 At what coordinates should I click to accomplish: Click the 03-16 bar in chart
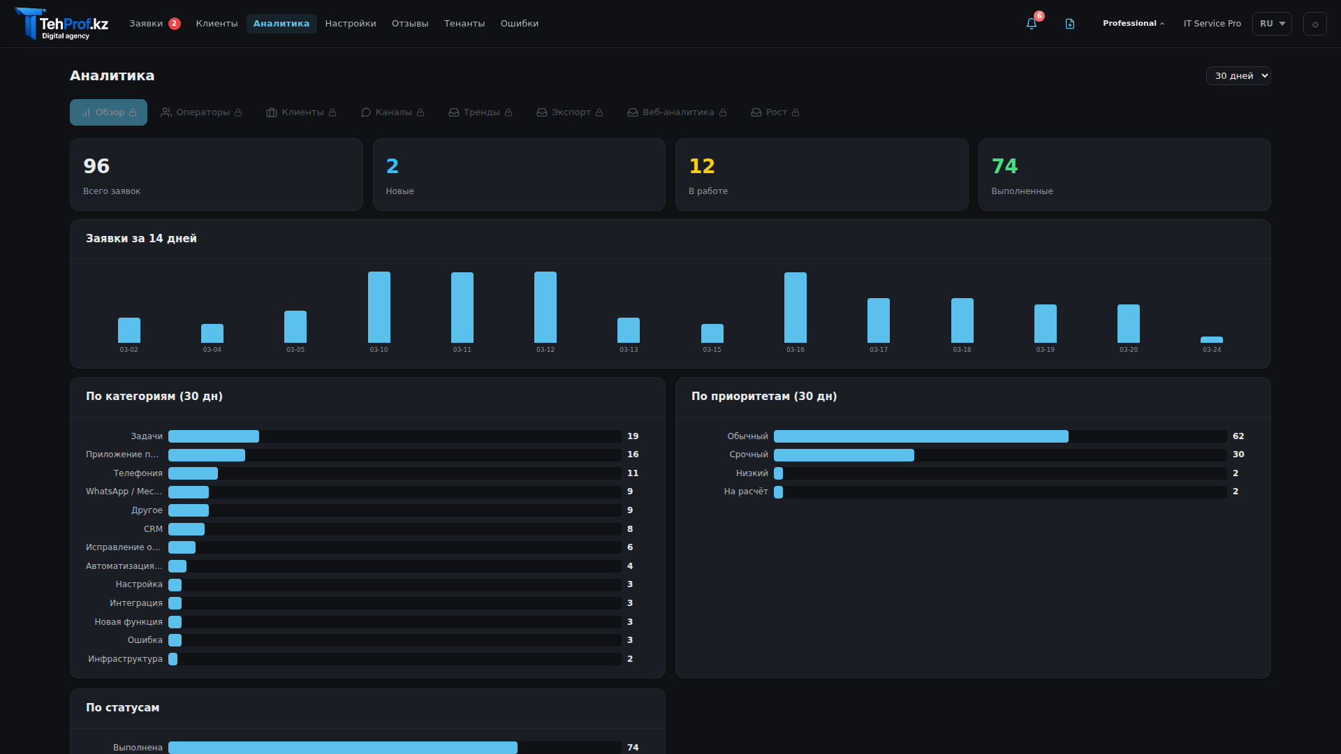(795, 307)
